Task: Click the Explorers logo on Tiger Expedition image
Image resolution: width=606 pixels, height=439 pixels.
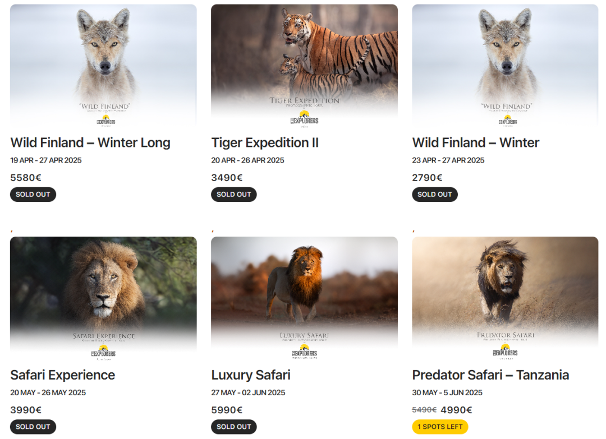Action: click(x=305, y=118)
